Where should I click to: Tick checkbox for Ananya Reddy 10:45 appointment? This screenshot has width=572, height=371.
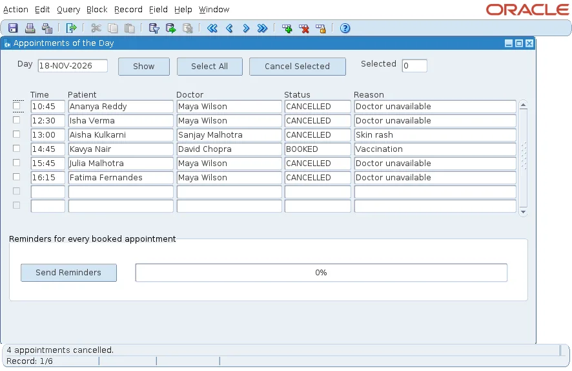[16, 106]
